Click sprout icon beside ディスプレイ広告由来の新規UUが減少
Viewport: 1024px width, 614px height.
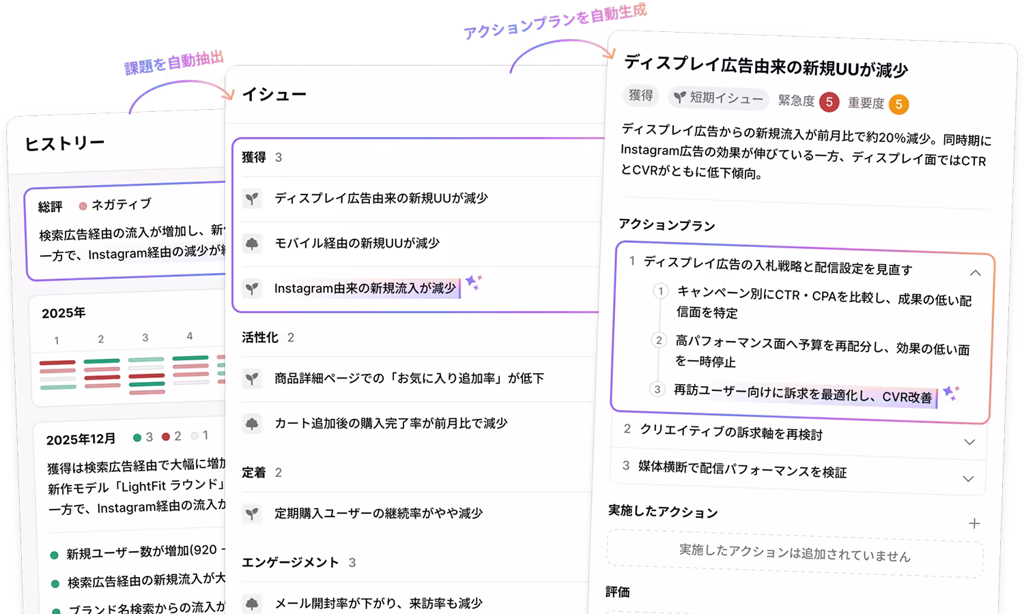point(252,199)
